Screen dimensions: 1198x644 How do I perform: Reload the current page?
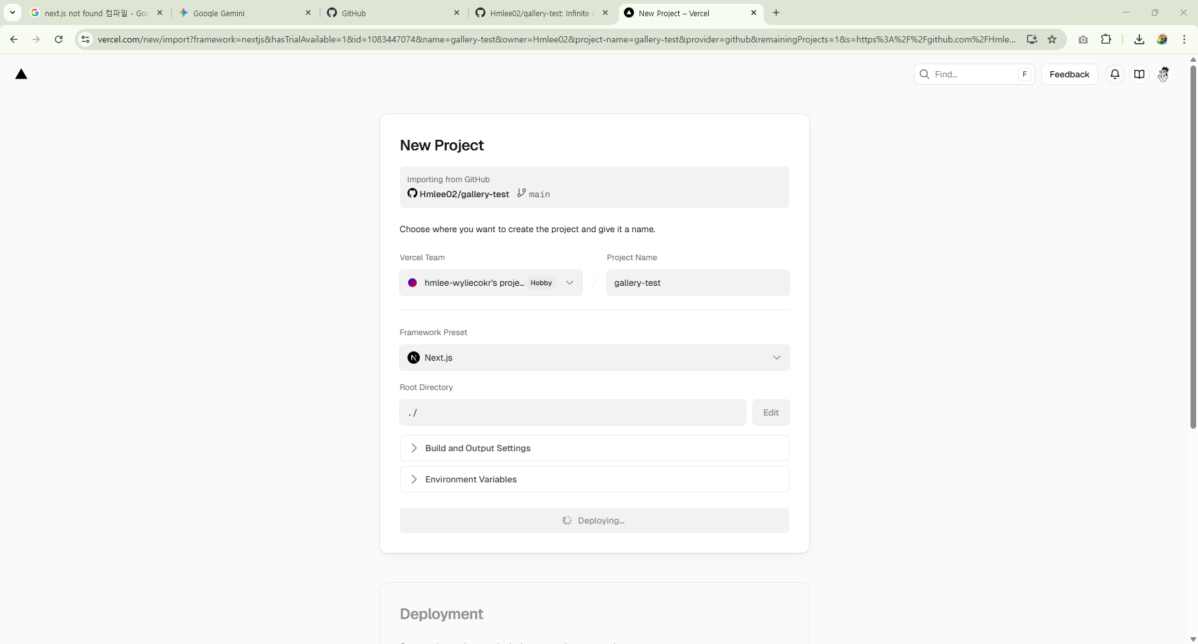click(x=59, y=39)
